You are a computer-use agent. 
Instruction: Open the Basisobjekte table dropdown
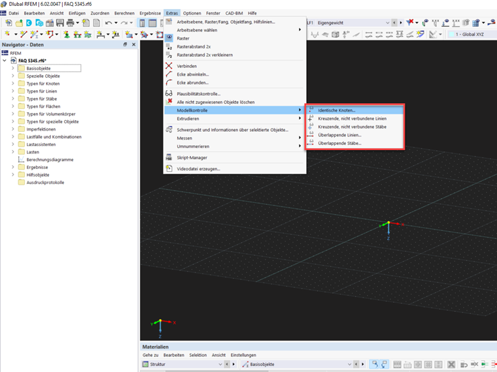(x=349, y=364)
